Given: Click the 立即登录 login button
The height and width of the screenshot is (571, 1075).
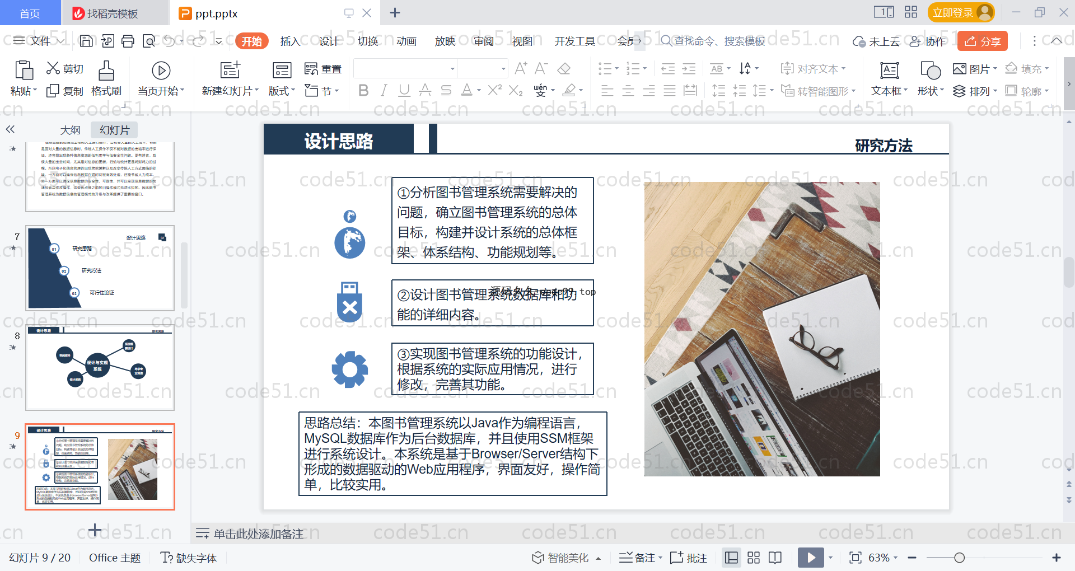Looking at the screenshot, I should (961, 12).
